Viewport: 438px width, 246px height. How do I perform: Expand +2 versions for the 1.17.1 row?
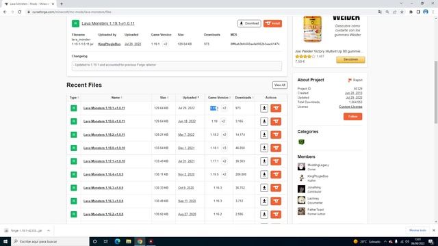pos(224,161)
